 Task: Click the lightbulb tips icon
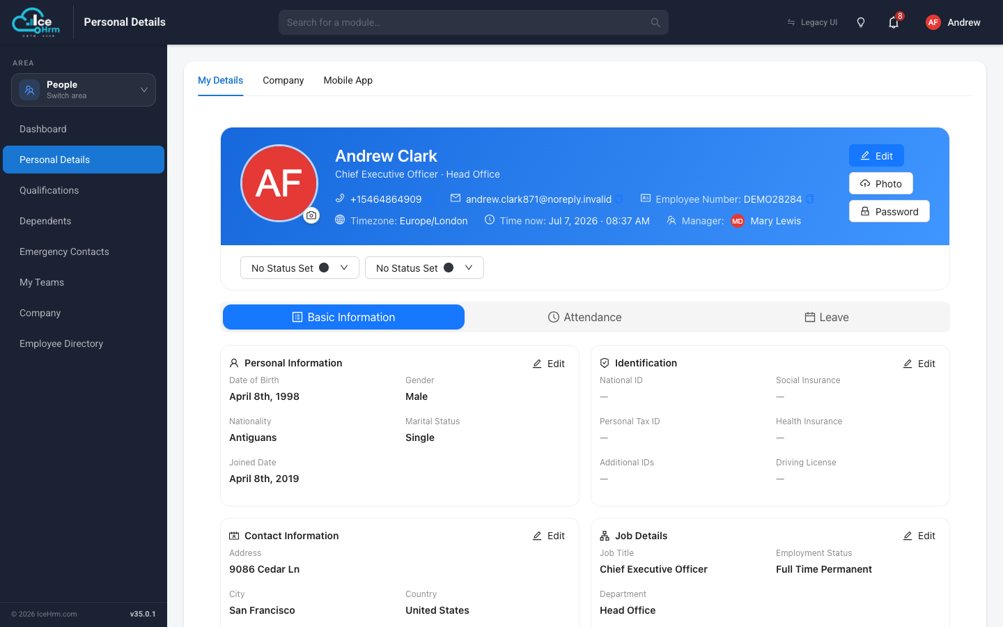tap(861, 22)
